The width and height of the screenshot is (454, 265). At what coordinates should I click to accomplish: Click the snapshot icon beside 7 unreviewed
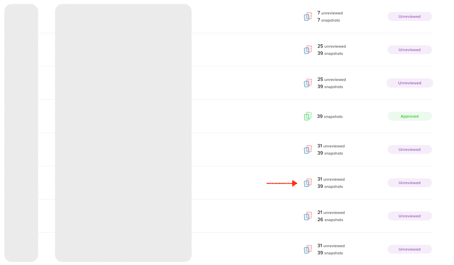click(308, 16)
